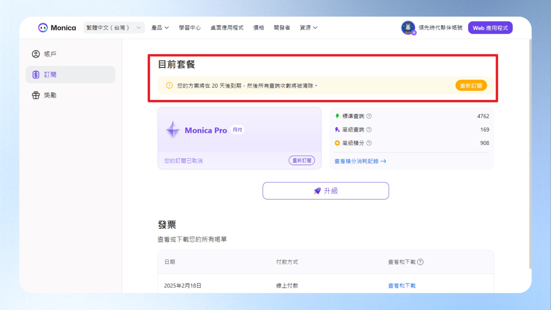The height and width of the screenshot is (310, 551).
Task: Click help icon beside 標準查詢
Action: [x=369, y=116]
